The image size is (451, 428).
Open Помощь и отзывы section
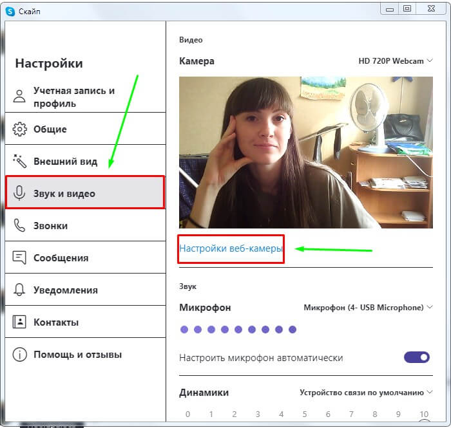86,354
